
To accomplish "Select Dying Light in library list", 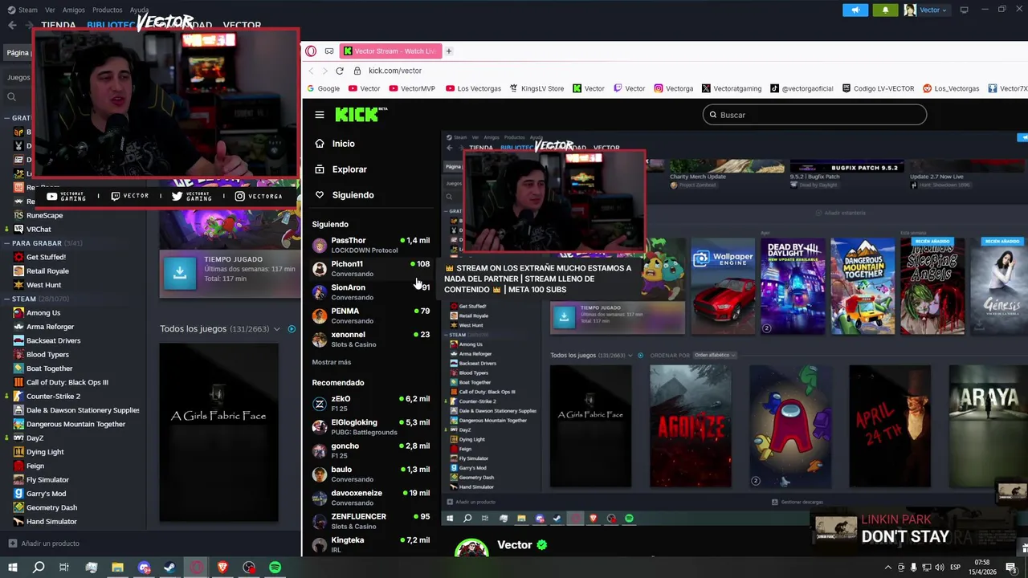I will click(45, 452).
